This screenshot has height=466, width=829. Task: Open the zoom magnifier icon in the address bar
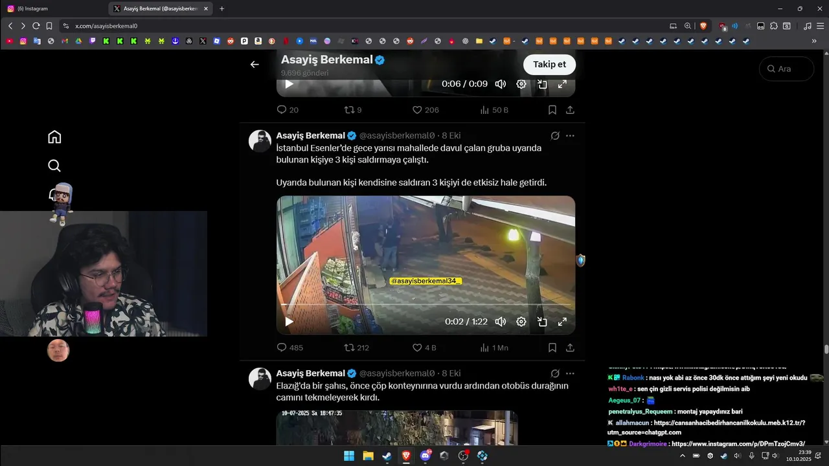tap(688, 26)
